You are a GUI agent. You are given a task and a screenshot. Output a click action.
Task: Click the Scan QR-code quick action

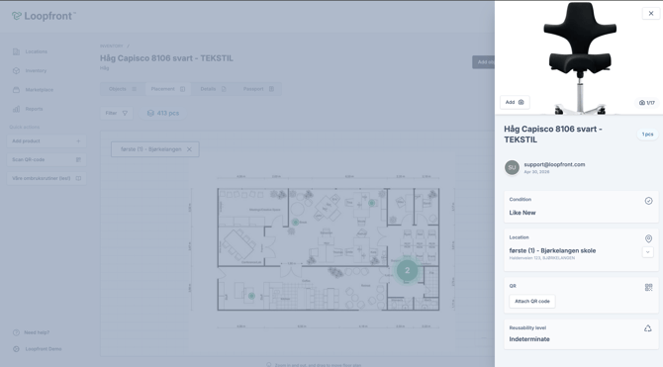coord(47,160)
